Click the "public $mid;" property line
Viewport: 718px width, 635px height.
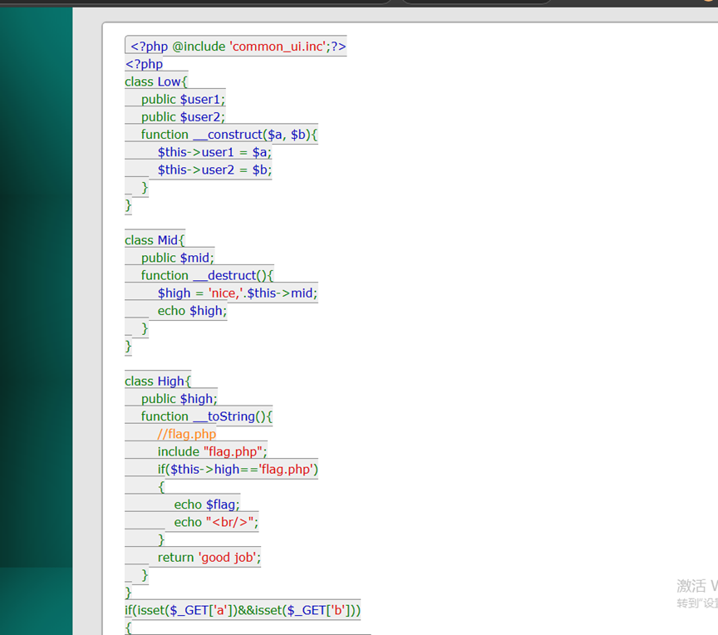pyautogui.click(x=178, y=258)
